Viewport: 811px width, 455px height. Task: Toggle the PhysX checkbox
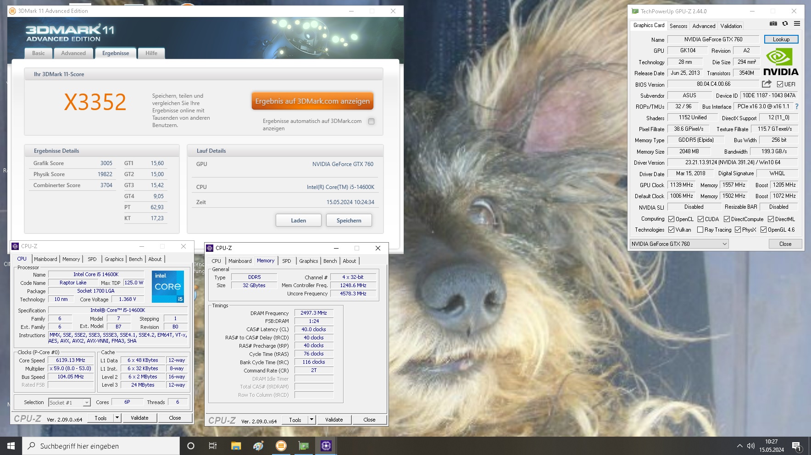pos(738,230)
